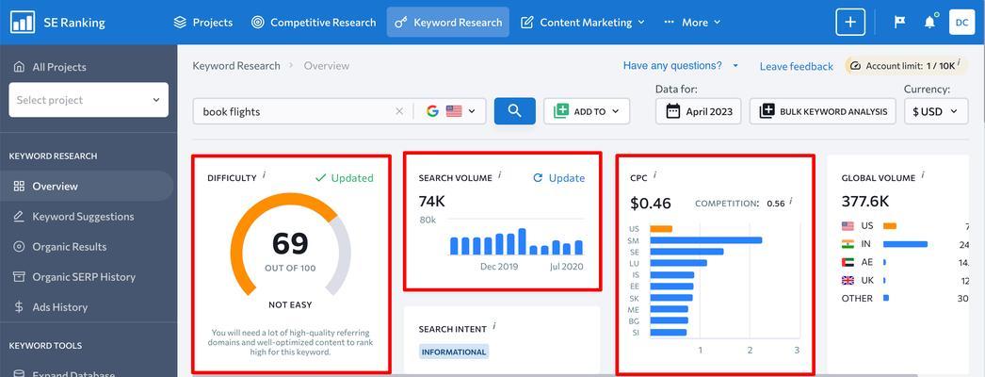Expand the More menu
This screenshot has width=985, height=377.
tap(692, 23)
